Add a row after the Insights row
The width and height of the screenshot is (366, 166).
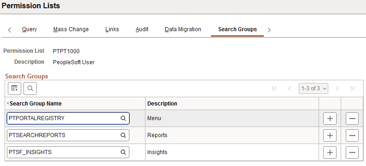(x=330, y=152)
